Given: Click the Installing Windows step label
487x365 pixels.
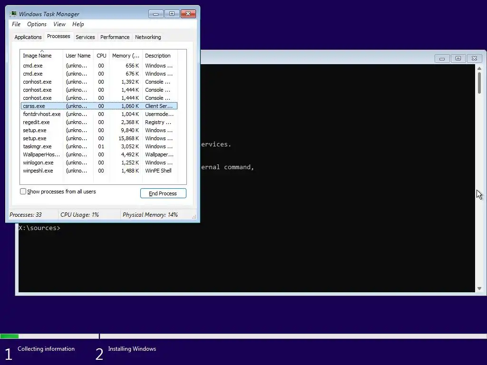Looking at the screenshot, I should click(x=132, y=349).
